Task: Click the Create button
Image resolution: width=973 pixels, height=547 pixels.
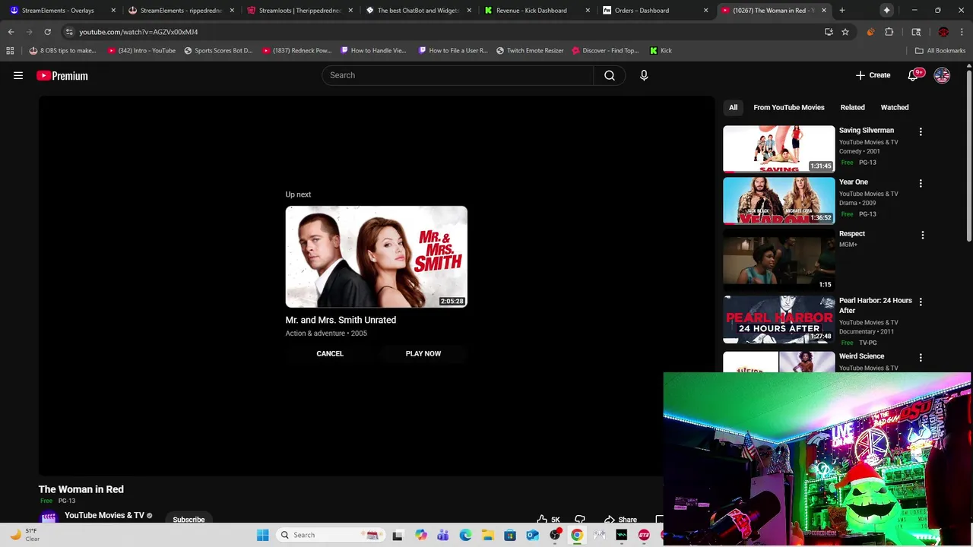Action: [873, 75]
